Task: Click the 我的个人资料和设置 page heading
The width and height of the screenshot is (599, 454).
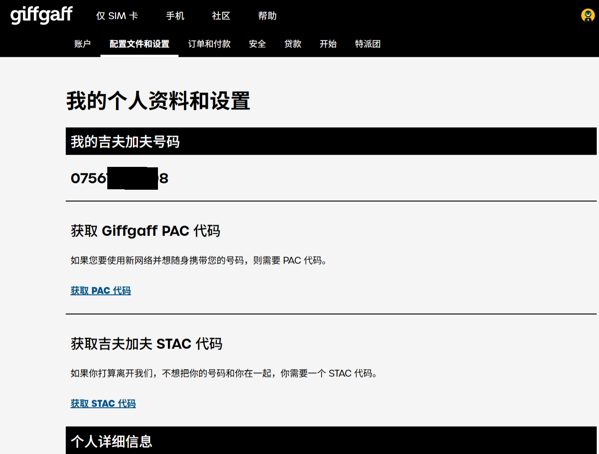Action: 158,101
